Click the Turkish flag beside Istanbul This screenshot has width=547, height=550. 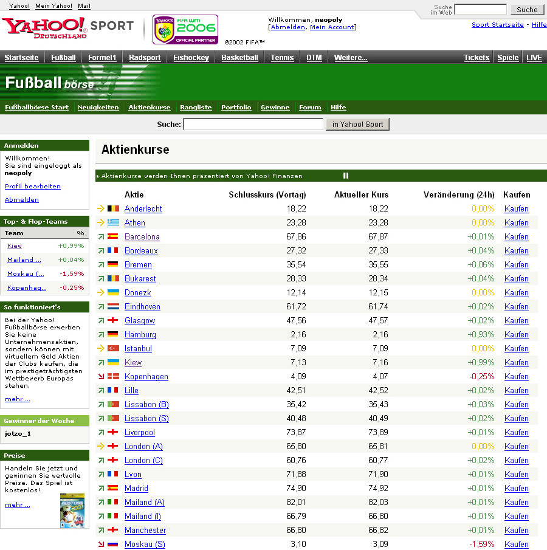113,348
